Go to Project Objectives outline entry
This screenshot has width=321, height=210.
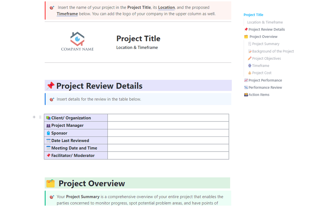[x=266, y=58]
